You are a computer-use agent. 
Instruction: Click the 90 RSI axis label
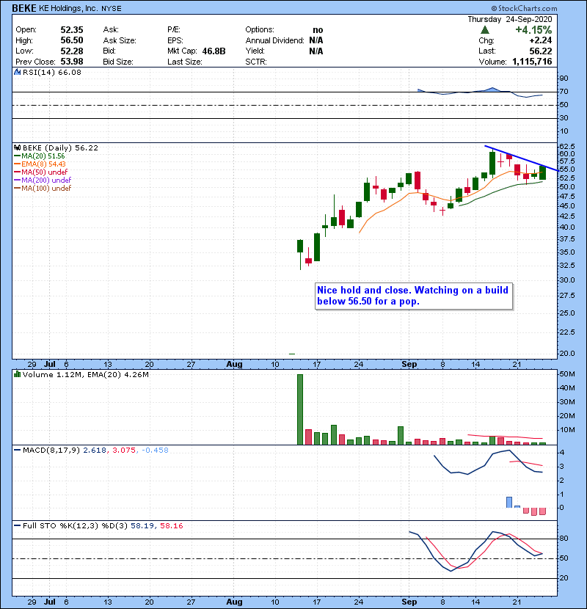(x=564, y=78)
